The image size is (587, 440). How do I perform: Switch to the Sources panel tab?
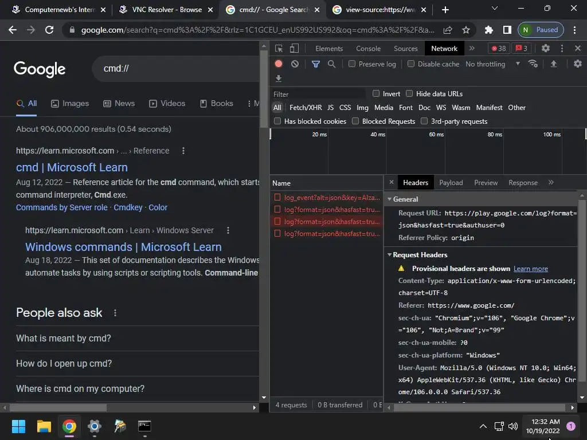tap(405, 49)
